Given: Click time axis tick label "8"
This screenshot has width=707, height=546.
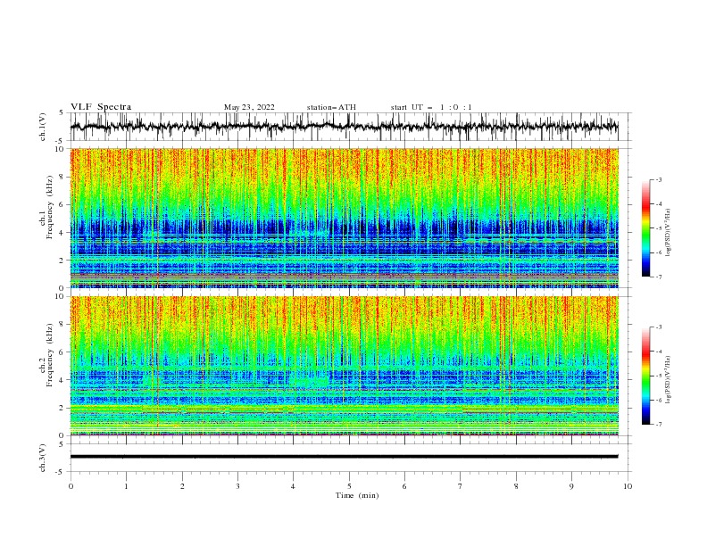Looking at the screenshot, I should [516, 486].
